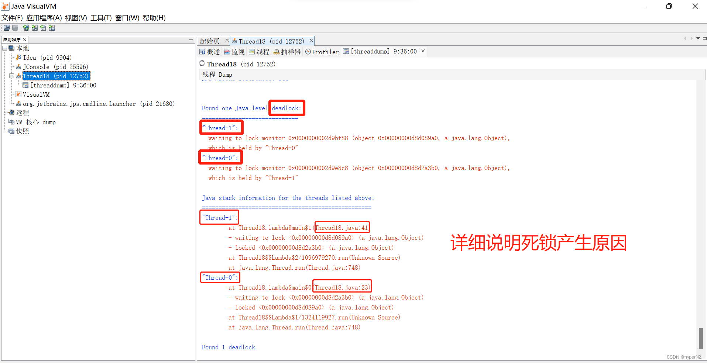This screenshot has height=363, width=707.
Task: Minimize the 应用程序 side panel
Action: [x=191, y=39]
